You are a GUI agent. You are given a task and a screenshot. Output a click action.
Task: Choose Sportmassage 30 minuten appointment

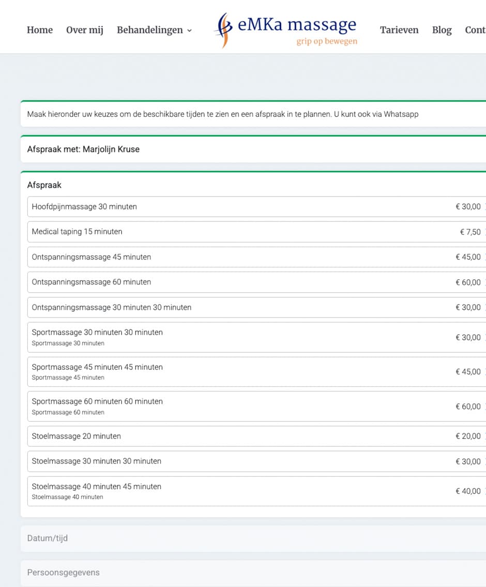[256, 337]
